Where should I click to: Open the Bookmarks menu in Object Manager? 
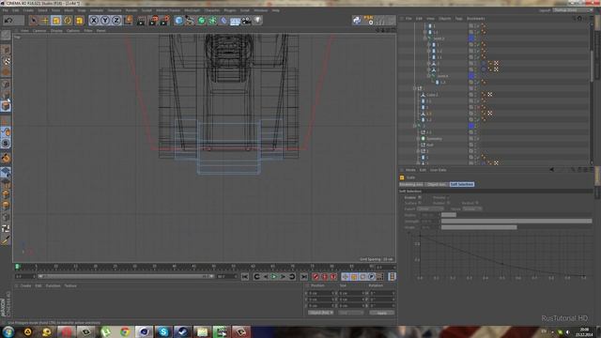point(476,19)
